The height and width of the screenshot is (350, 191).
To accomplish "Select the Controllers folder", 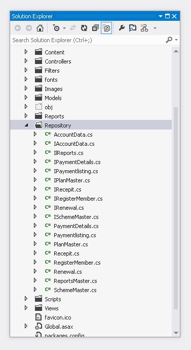I will tap(58, 61).
